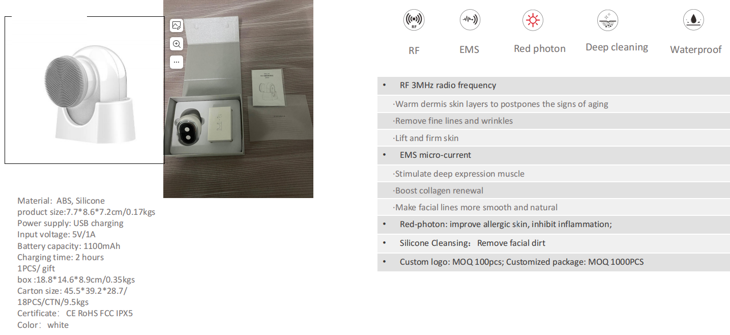Viewport: 730px width, 335px height.
Task: Click the Deep cleaning icon
Action: [607, 20]
